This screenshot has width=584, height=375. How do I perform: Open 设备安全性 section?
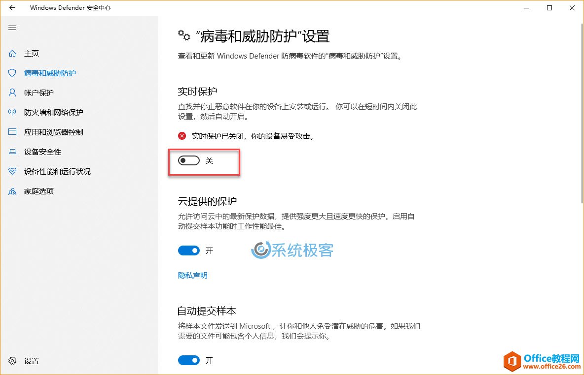point(42,152)
